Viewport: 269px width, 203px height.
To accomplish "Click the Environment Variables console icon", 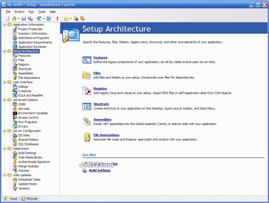I will (15, 113).
